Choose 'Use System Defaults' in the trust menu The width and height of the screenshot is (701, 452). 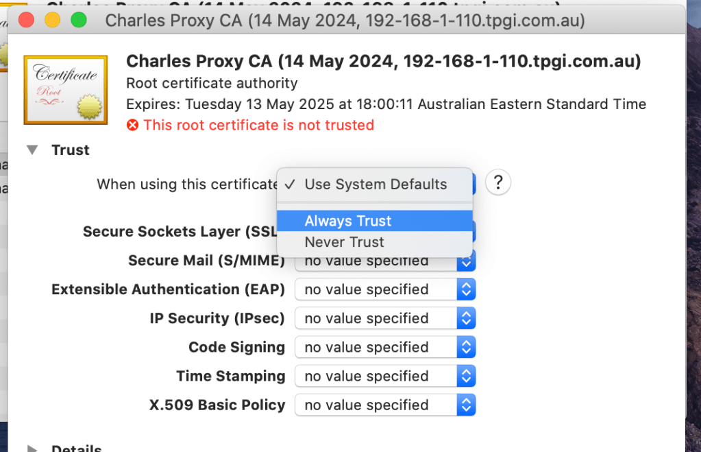pyautogui.click(x=374, y=184)
